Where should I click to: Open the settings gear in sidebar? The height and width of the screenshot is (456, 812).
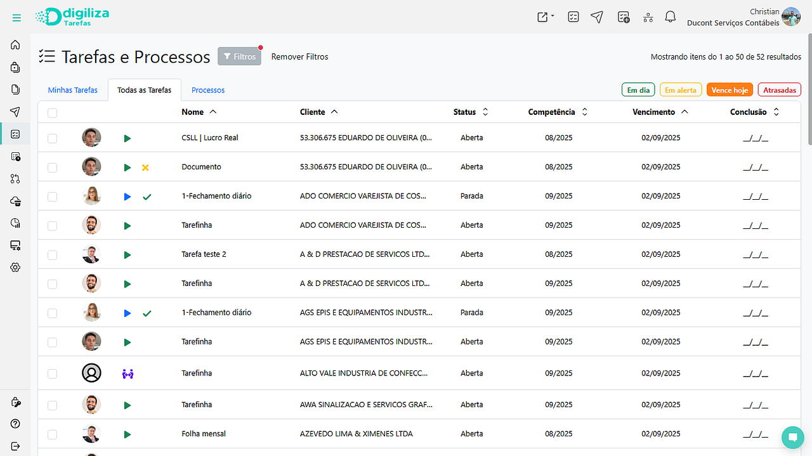tap(15, 268)
